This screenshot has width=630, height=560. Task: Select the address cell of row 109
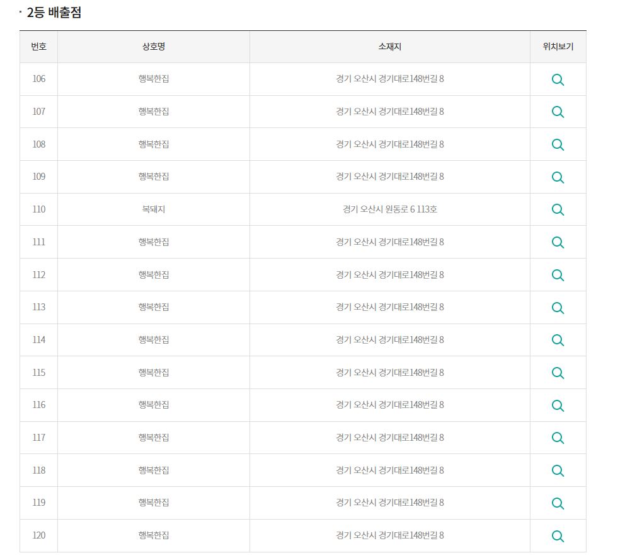click(x=390, y=177)
